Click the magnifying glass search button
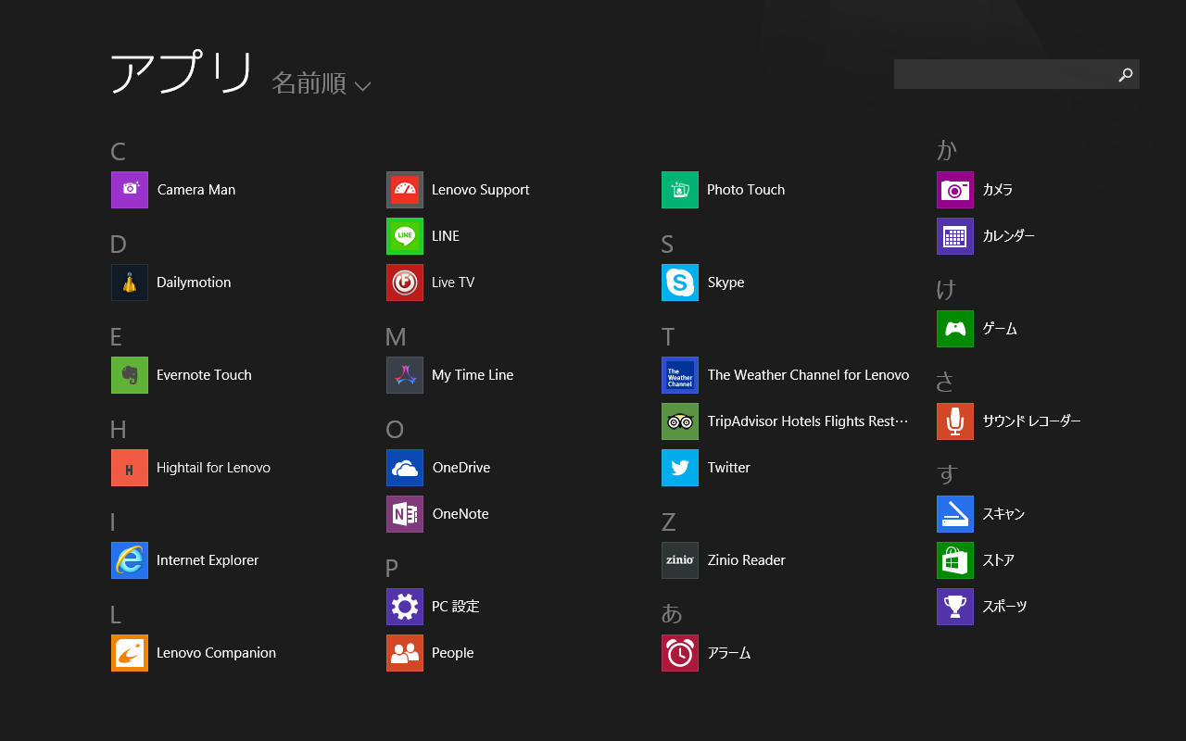 coord(1126,74)
